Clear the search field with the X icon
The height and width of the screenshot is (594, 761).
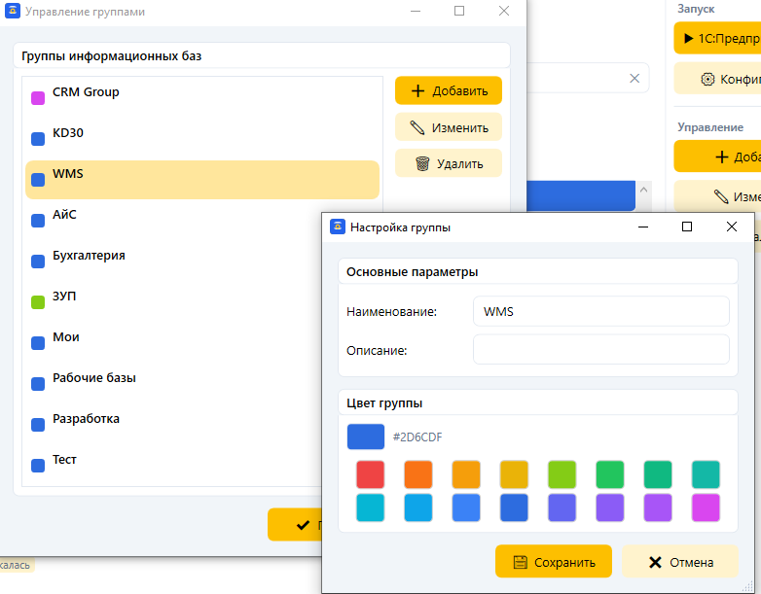634,78
